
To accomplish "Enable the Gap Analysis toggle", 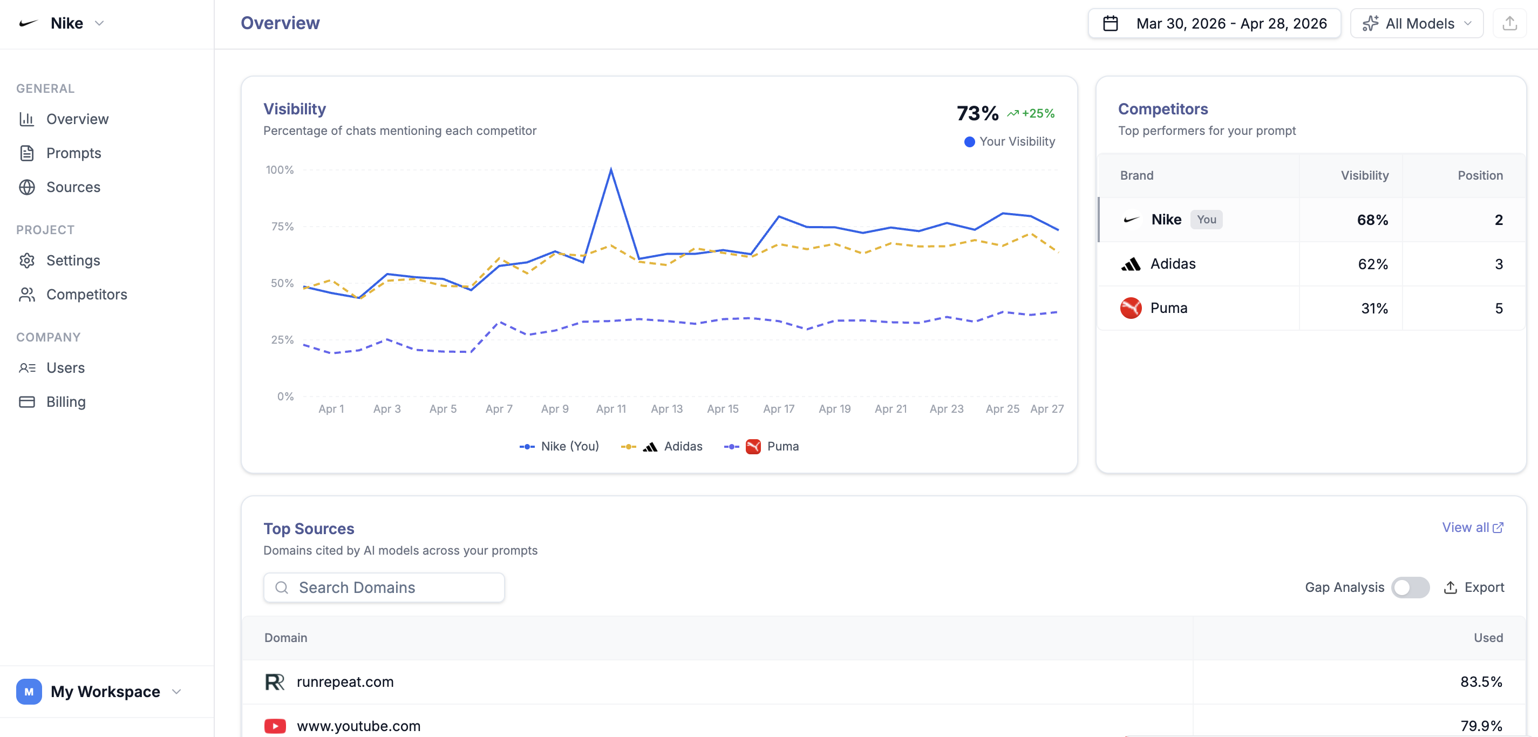I will (x=1410, y=587).
